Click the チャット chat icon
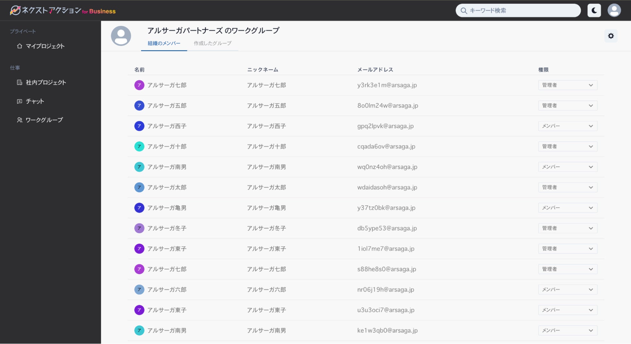 pos(20,101)
